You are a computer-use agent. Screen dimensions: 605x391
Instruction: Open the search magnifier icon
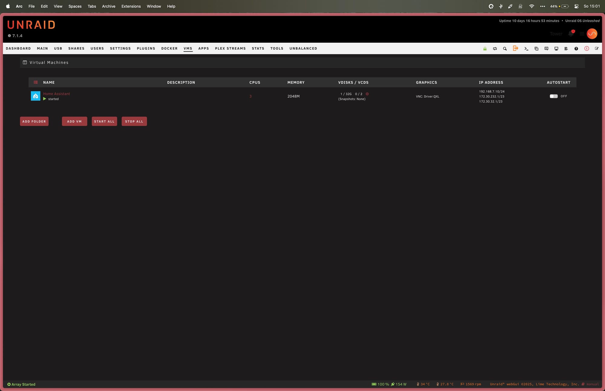(505, 49)
